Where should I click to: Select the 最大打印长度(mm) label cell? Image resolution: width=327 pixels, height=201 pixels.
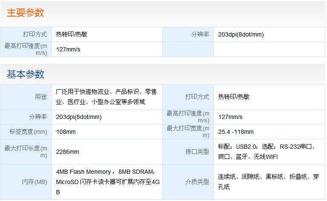click(26, 152)
